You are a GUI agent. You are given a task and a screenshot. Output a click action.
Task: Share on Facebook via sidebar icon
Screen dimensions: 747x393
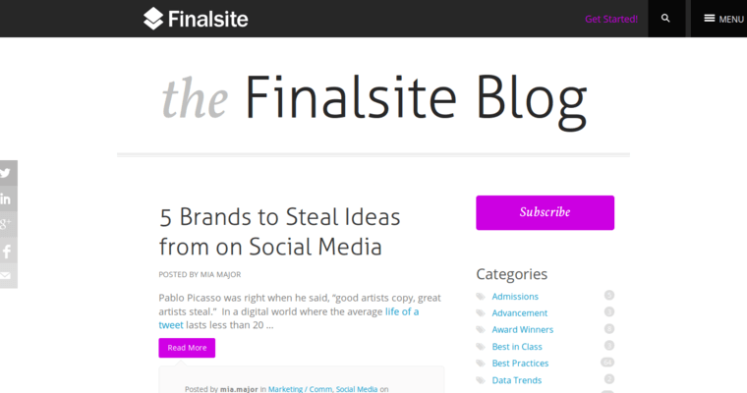(x=7, y=251)
